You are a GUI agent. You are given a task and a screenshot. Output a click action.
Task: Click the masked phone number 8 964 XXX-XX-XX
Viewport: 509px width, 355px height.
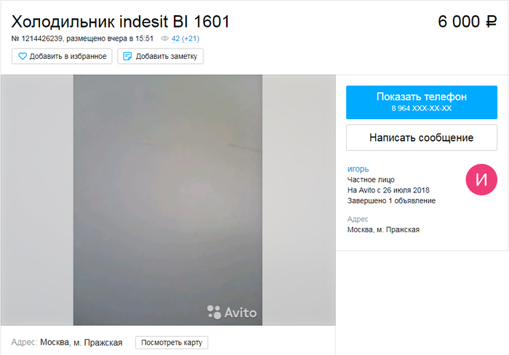421,109
